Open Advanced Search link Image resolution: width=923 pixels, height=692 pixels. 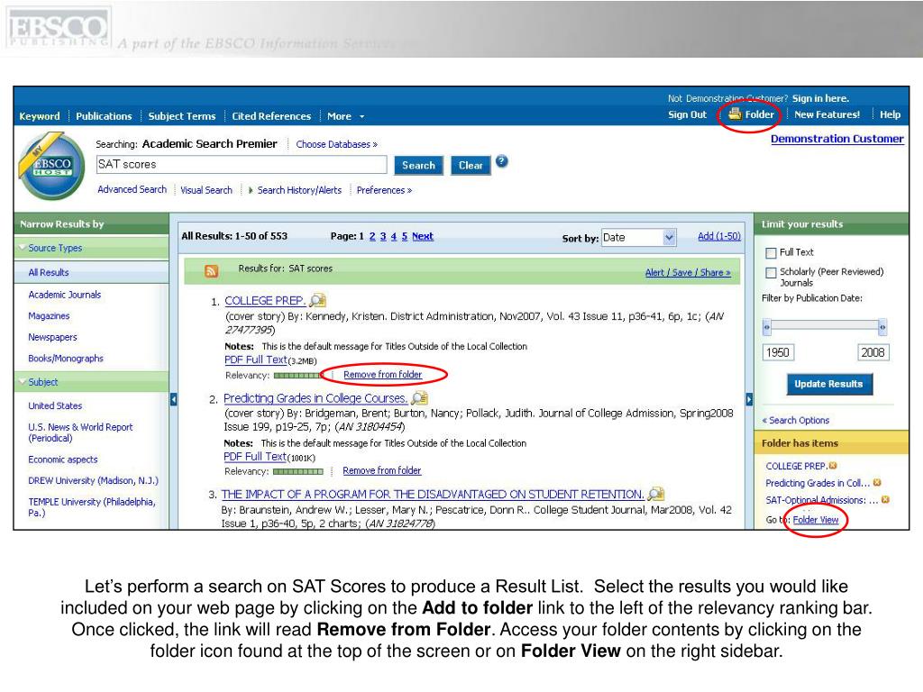pos(132,189)
